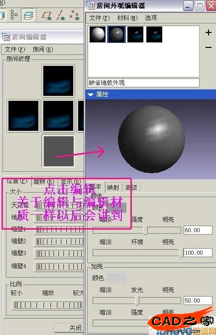Toggle datum plane display icon in toolbar

[x=47, y=15]
